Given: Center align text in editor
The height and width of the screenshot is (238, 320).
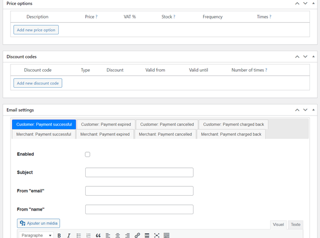Looking at the screenshot, I should point(117,235).
